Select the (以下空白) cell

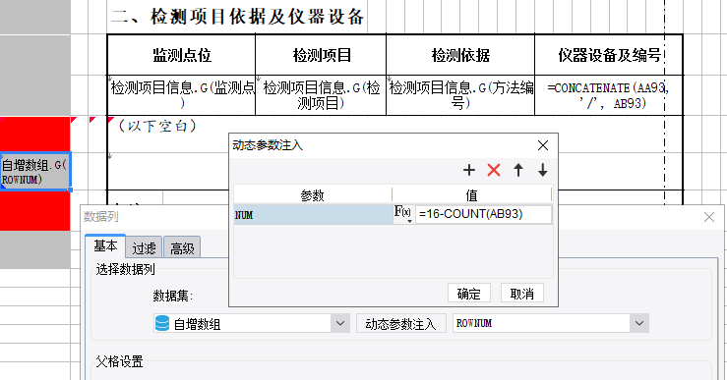pos(157,126)
